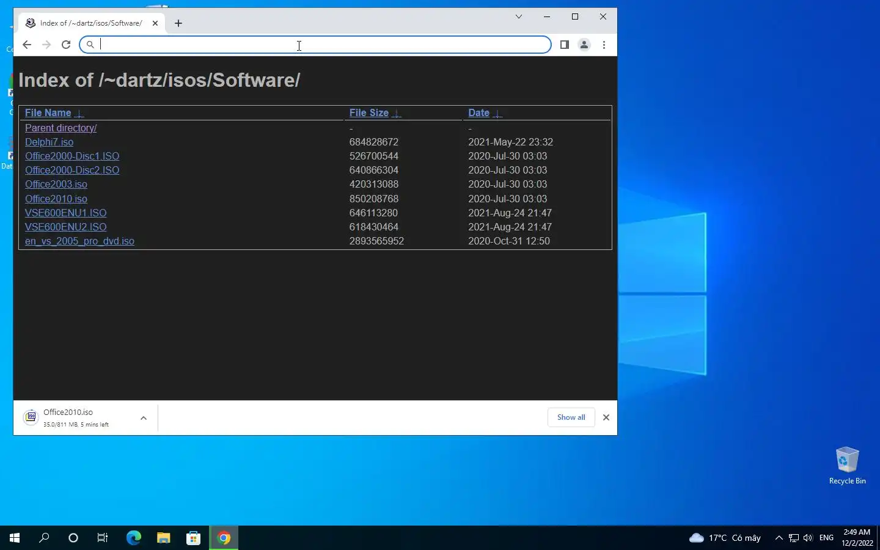Show hidden system tray icons

coord(779,538)
